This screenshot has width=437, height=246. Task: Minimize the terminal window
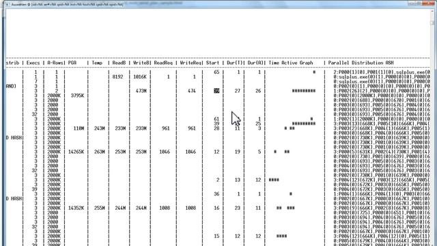pos(412,3)
